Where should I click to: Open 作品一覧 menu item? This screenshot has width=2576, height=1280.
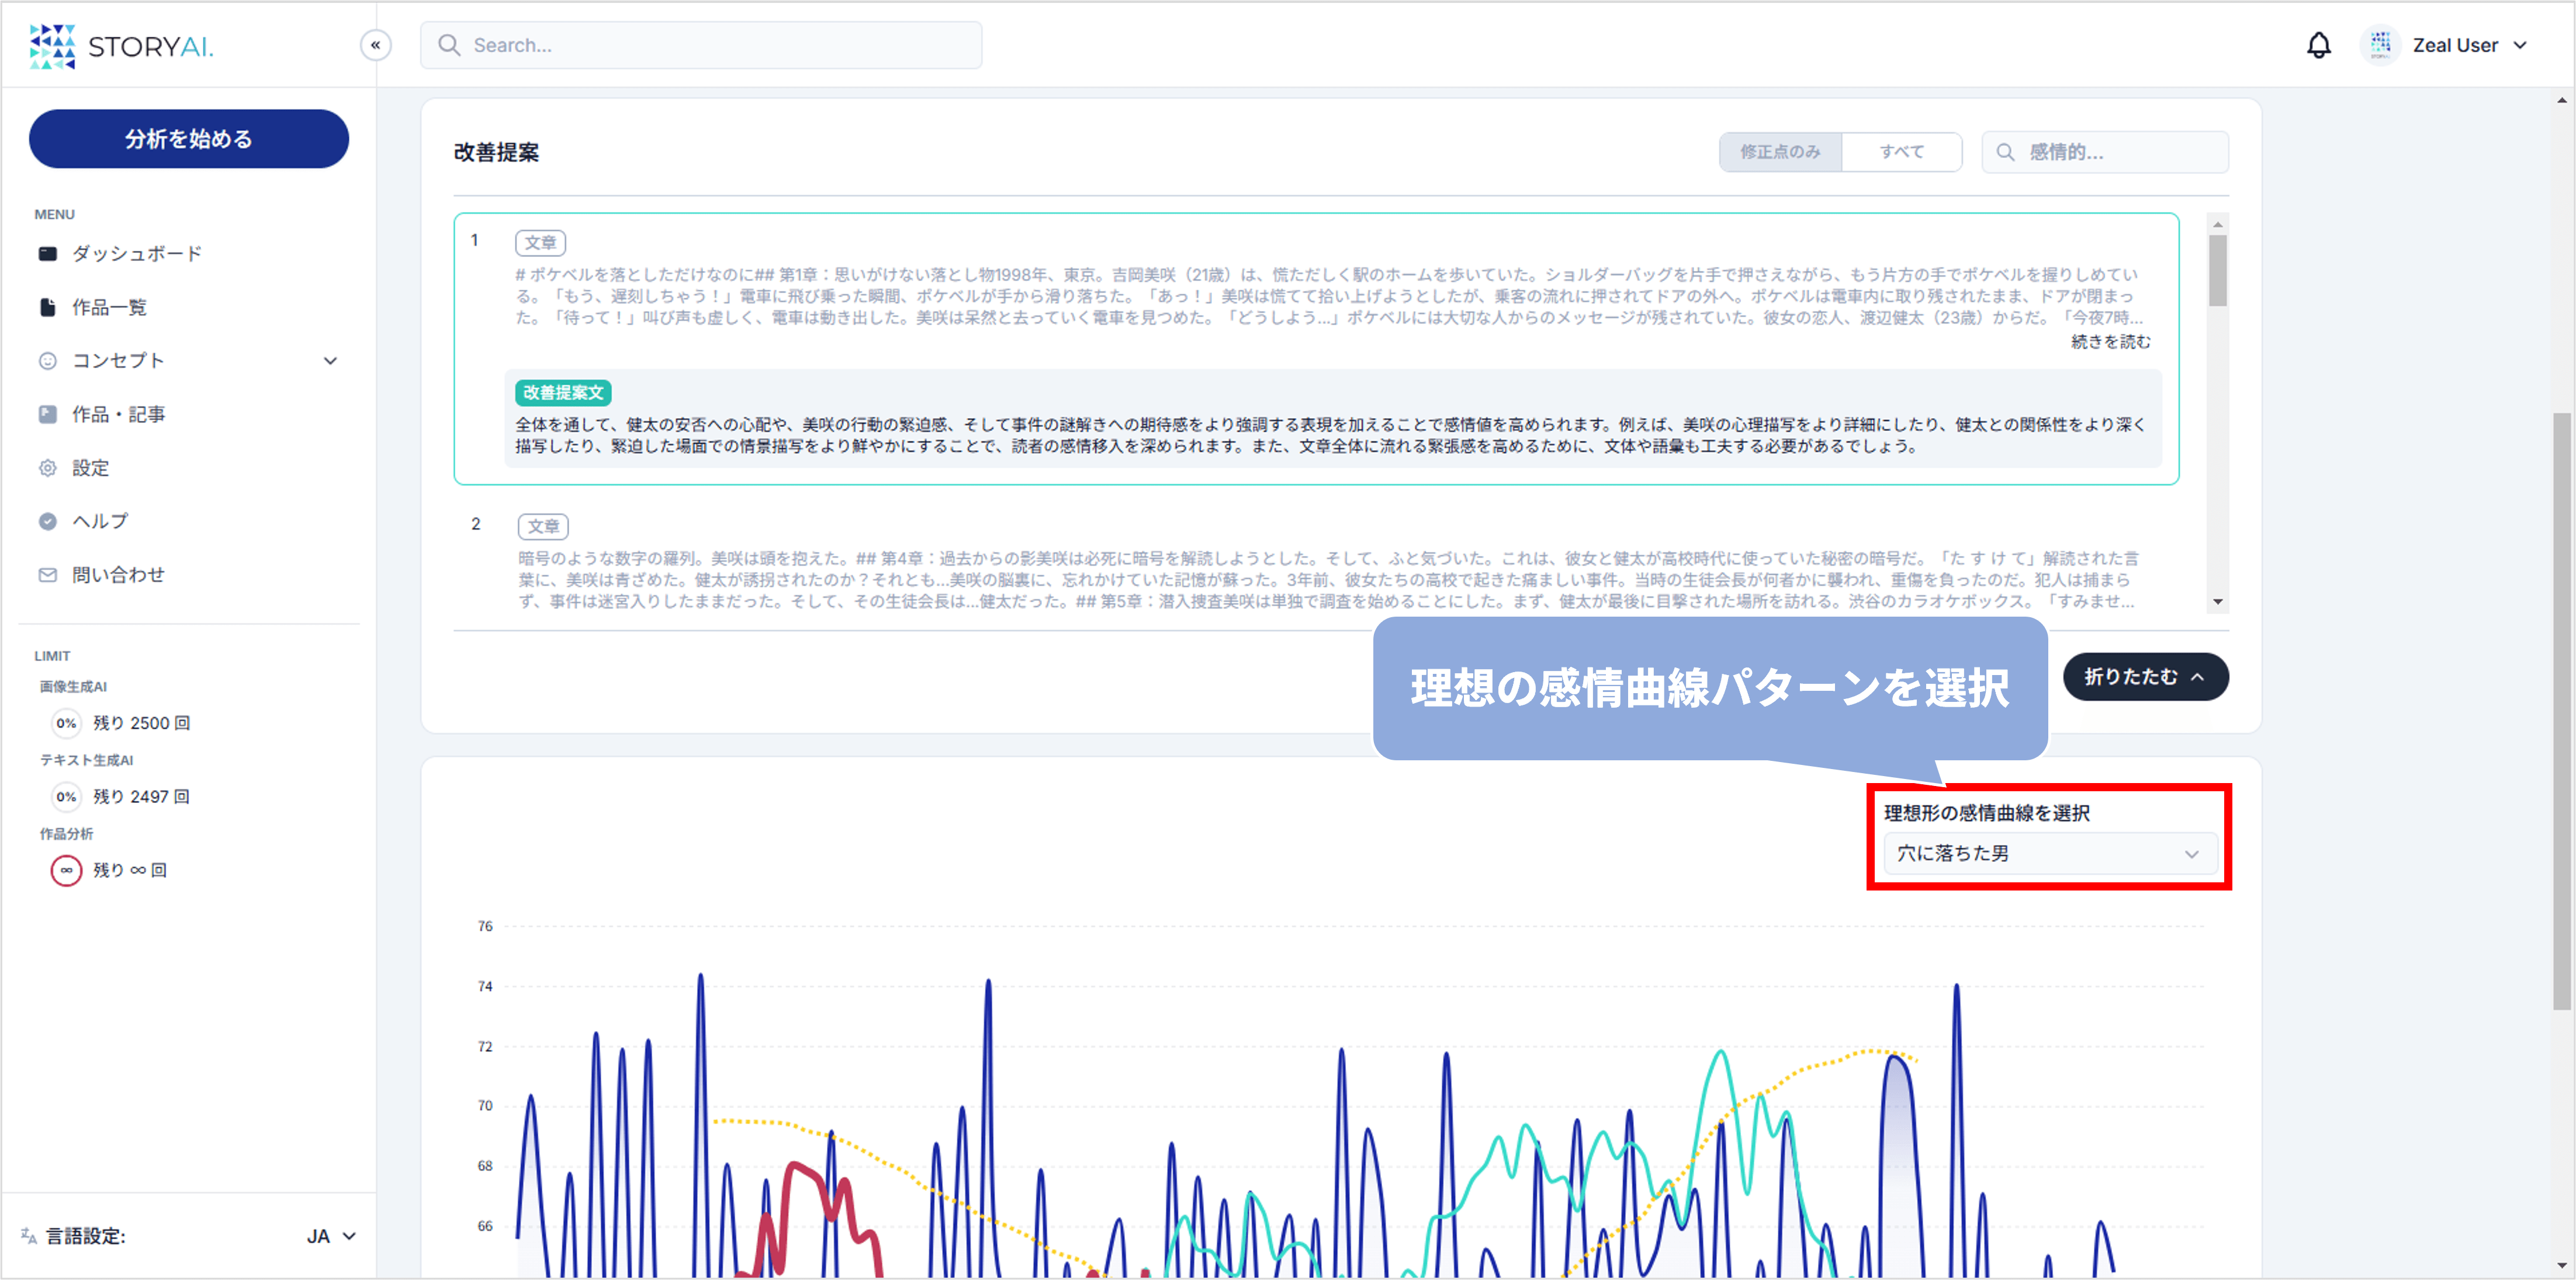tap(109, 307)
